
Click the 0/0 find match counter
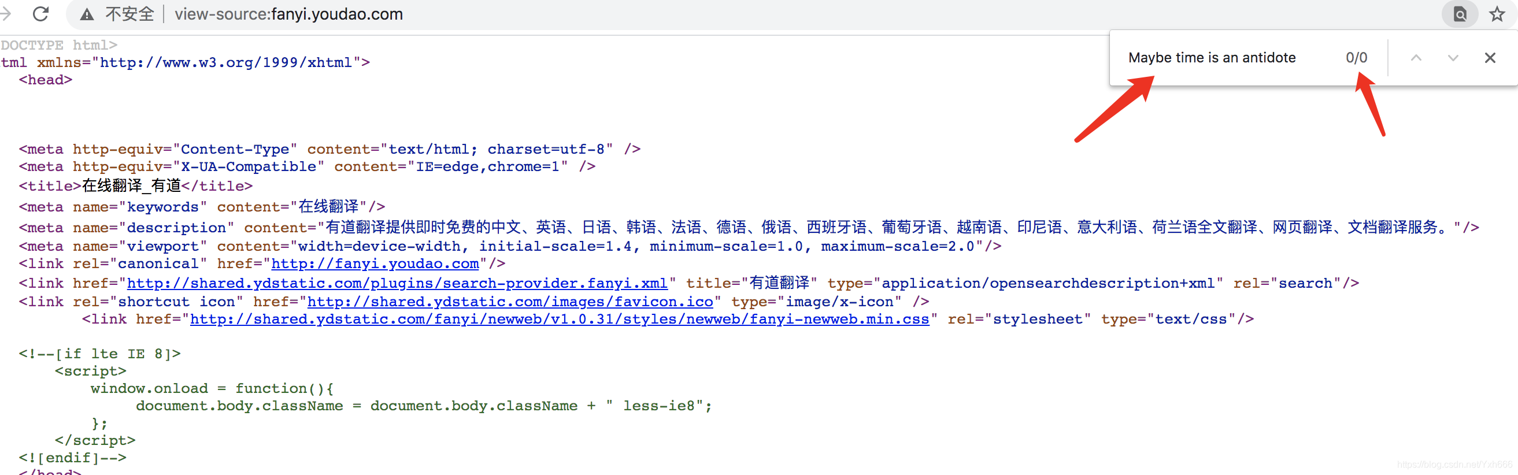click(1356, 58)
